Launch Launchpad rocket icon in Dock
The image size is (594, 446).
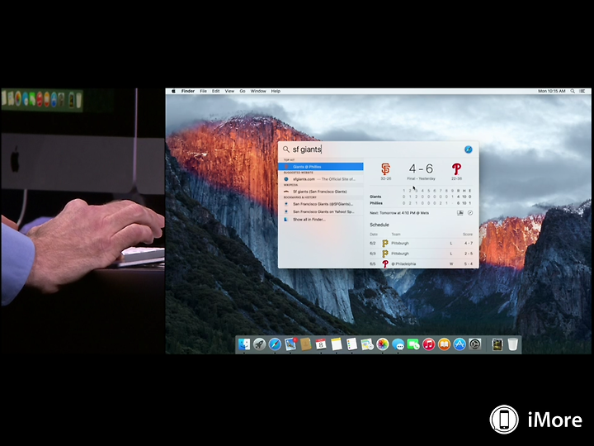(260, 344)
